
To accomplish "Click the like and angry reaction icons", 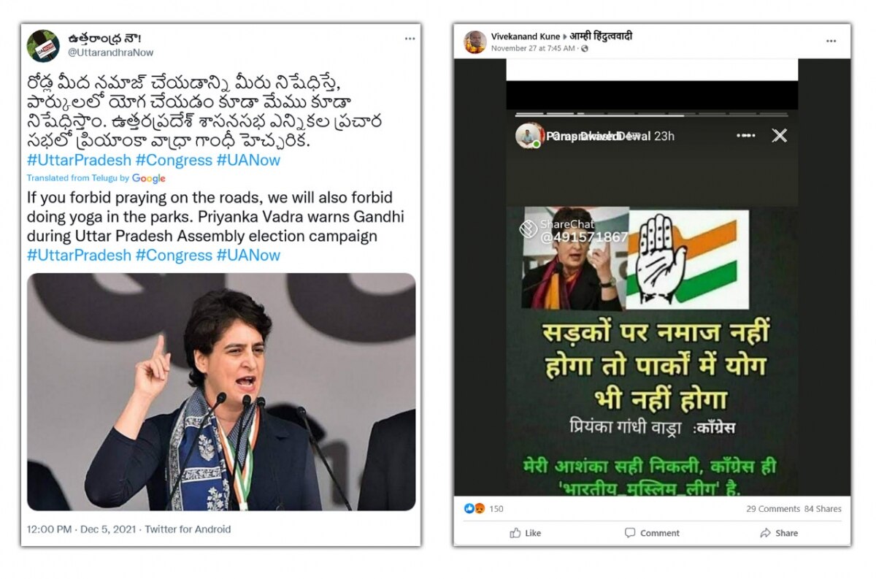I will point(474,509).
